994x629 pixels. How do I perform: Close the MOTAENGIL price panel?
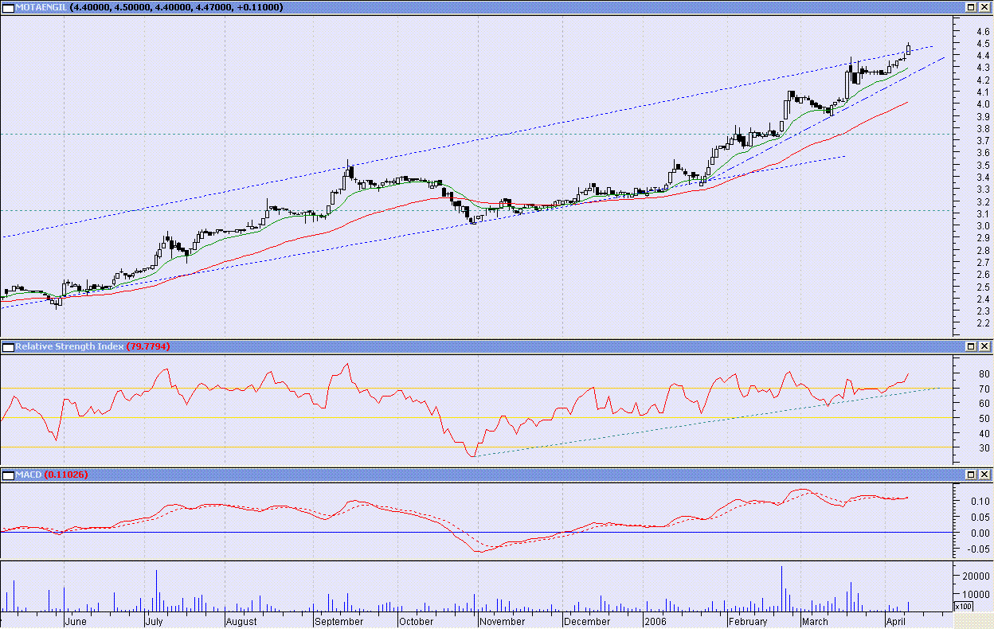(985, 7)
